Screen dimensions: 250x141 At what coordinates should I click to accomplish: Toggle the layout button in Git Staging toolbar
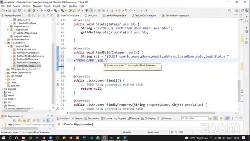[x=228, y=118]
